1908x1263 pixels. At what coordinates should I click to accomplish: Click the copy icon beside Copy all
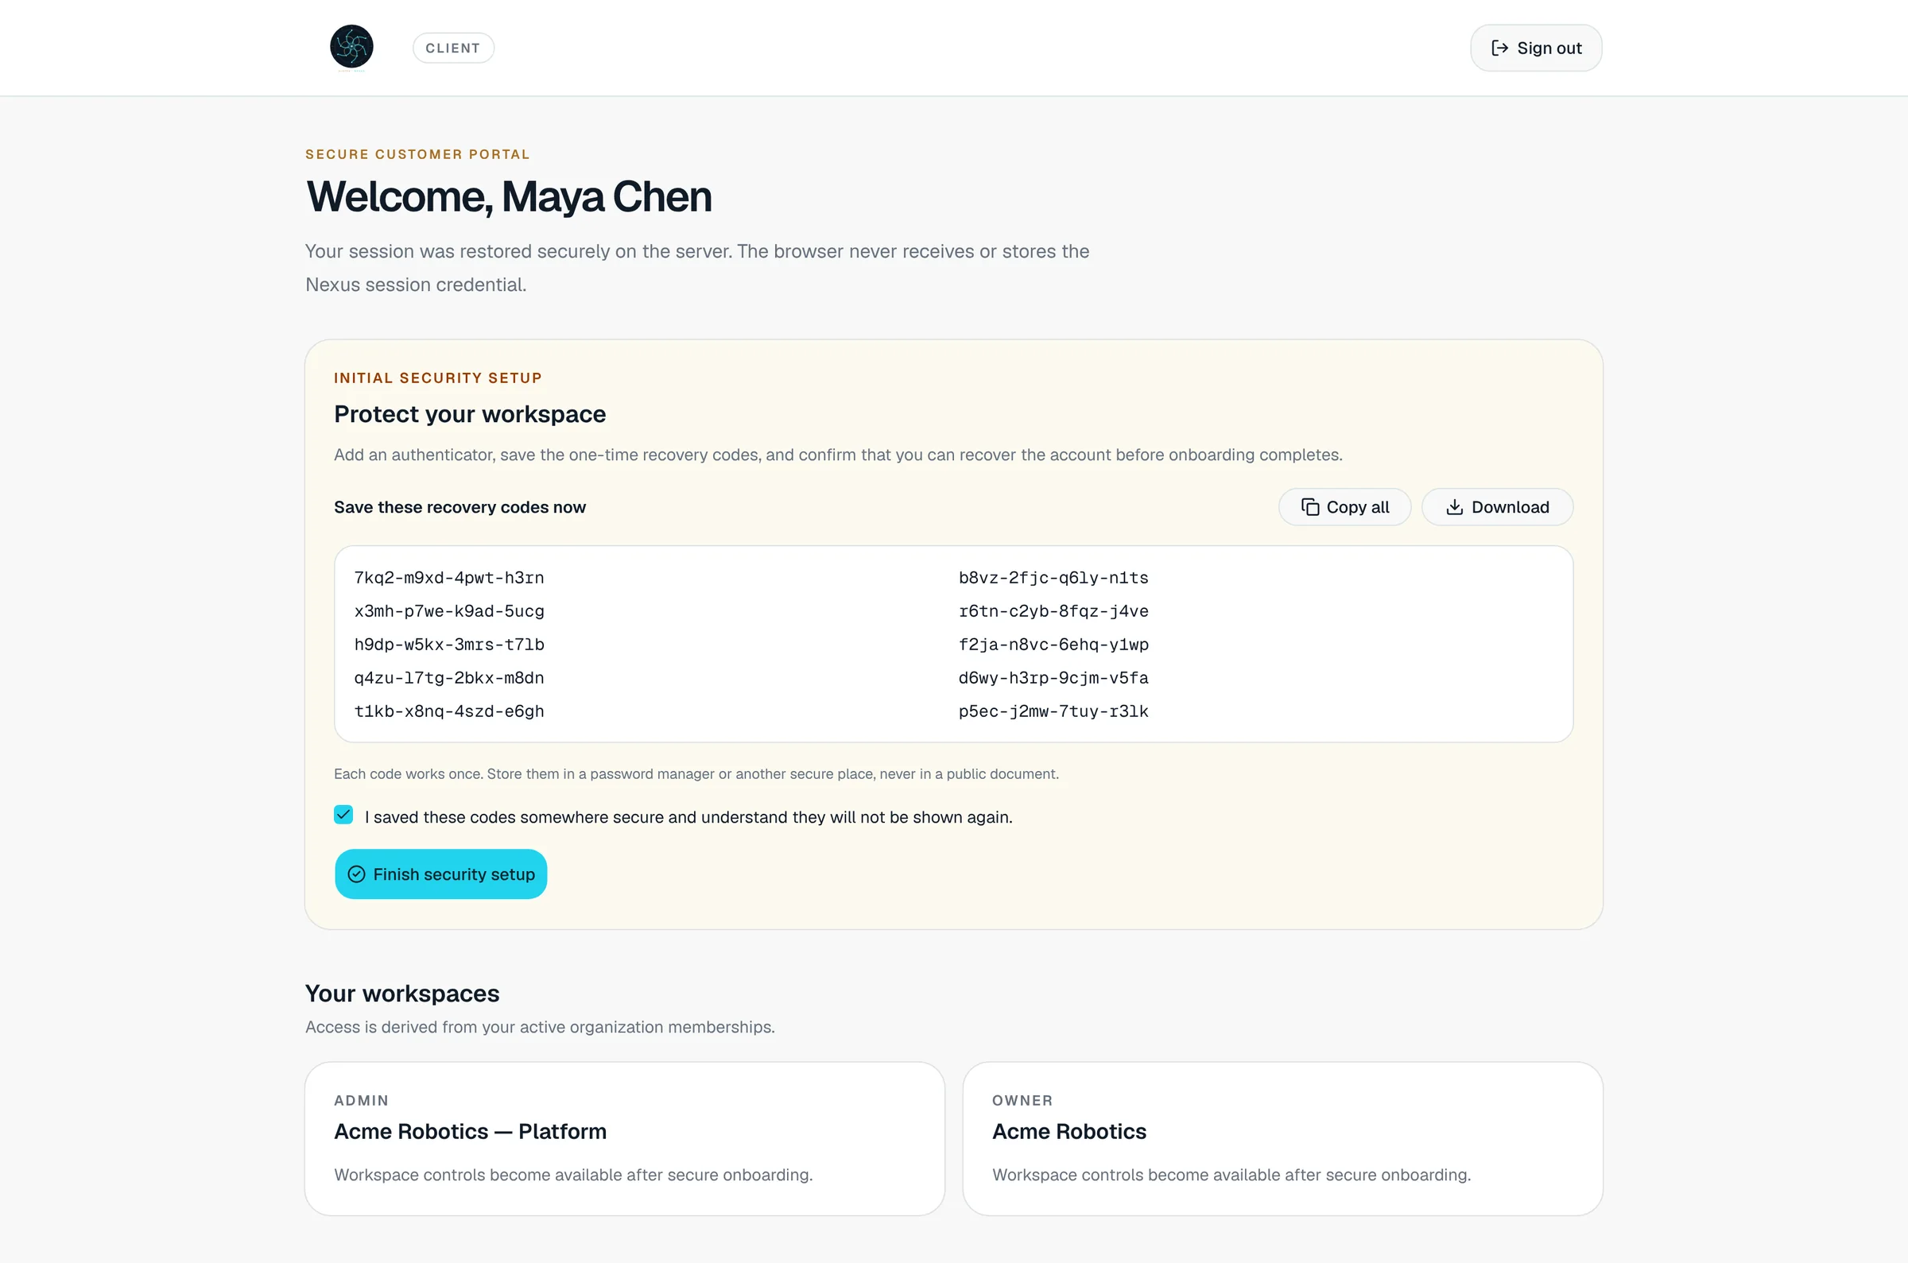1310,506
